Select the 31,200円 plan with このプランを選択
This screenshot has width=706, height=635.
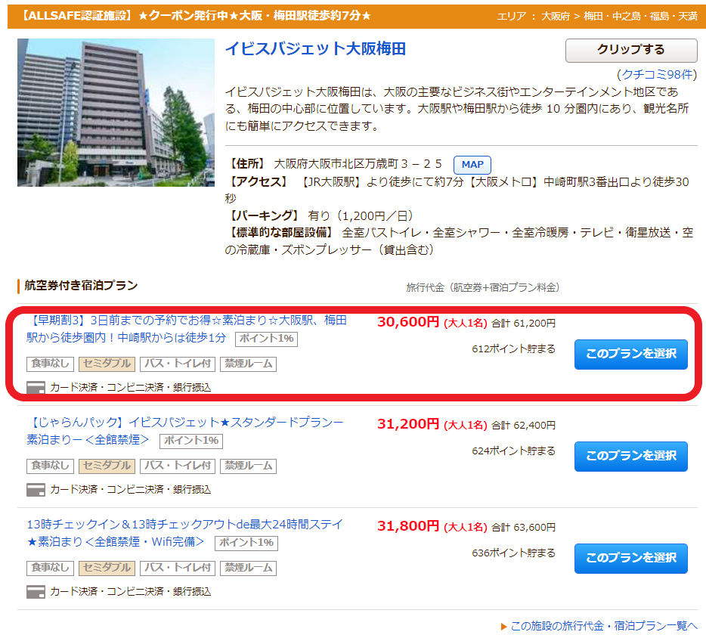click(631, 456)
